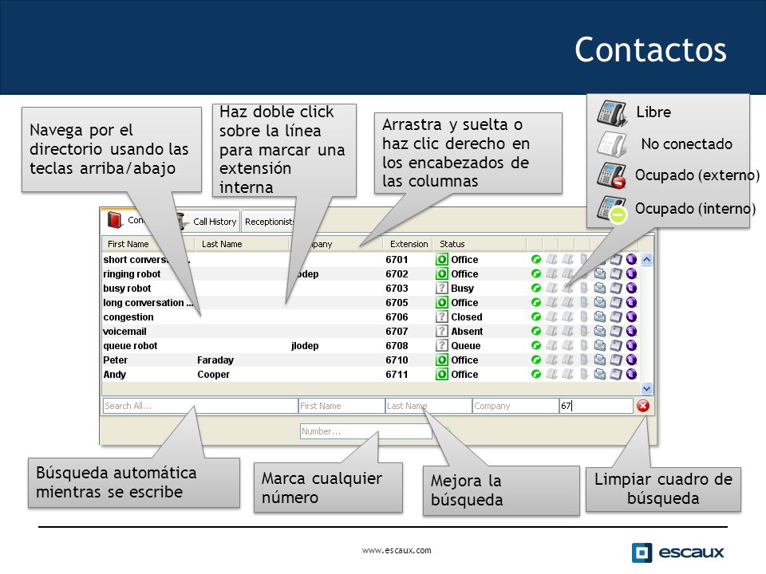
Task: Click extension number 6707
Action: pyautogui.click(x=397, y=332)
